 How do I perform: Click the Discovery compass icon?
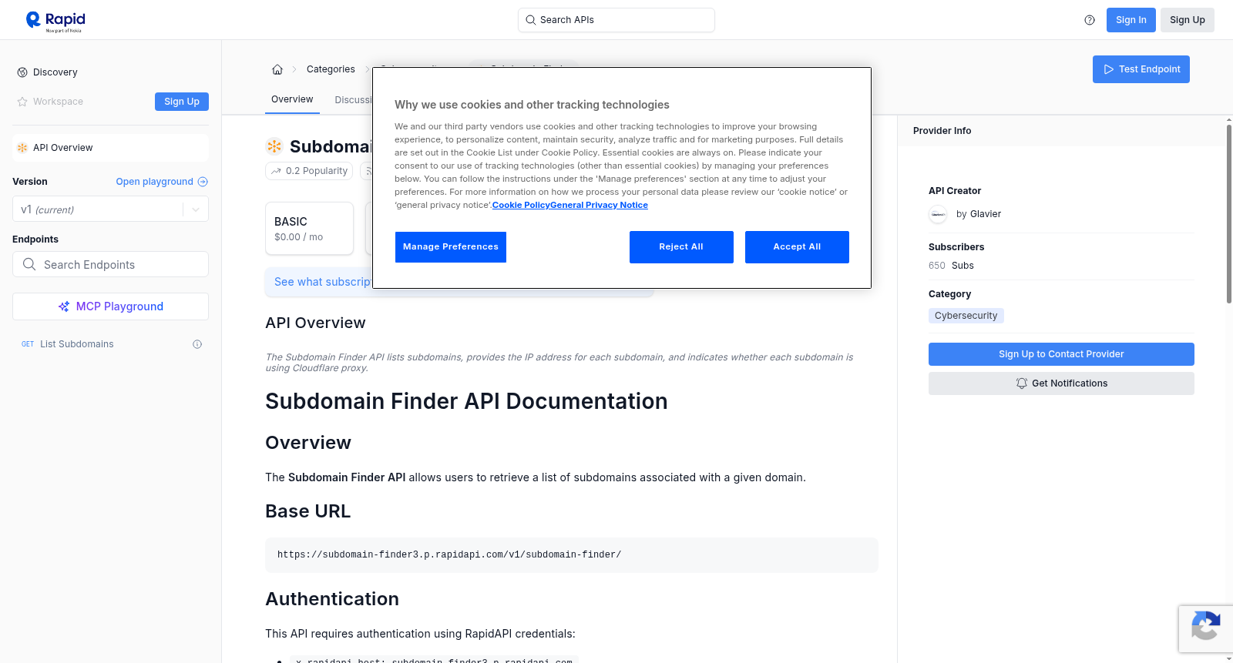(22, 72)
